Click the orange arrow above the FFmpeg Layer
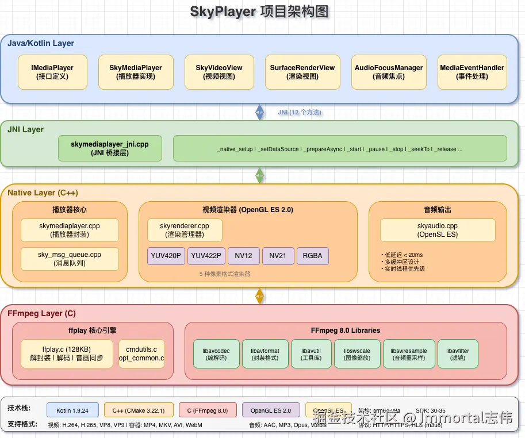Image resolution: width=525 pixels, height=438 pixels. point(259,296)
